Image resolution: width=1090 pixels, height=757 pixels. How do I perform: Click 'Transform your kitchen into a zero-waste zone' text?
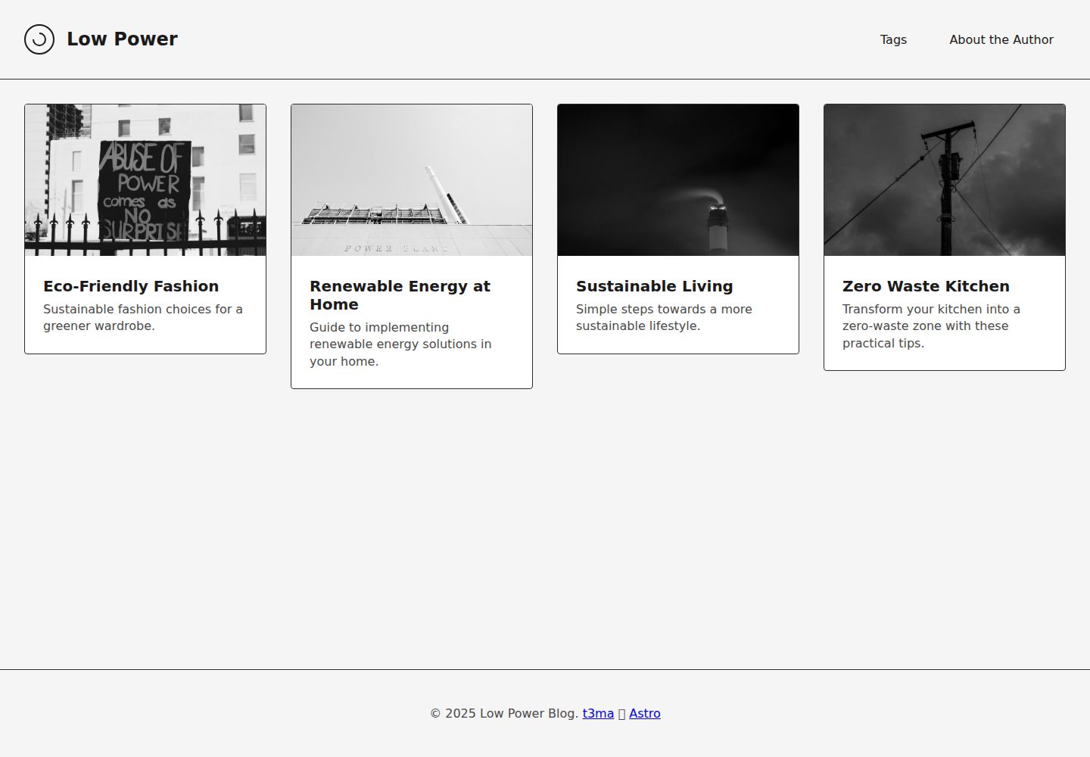tap(931, 326)
